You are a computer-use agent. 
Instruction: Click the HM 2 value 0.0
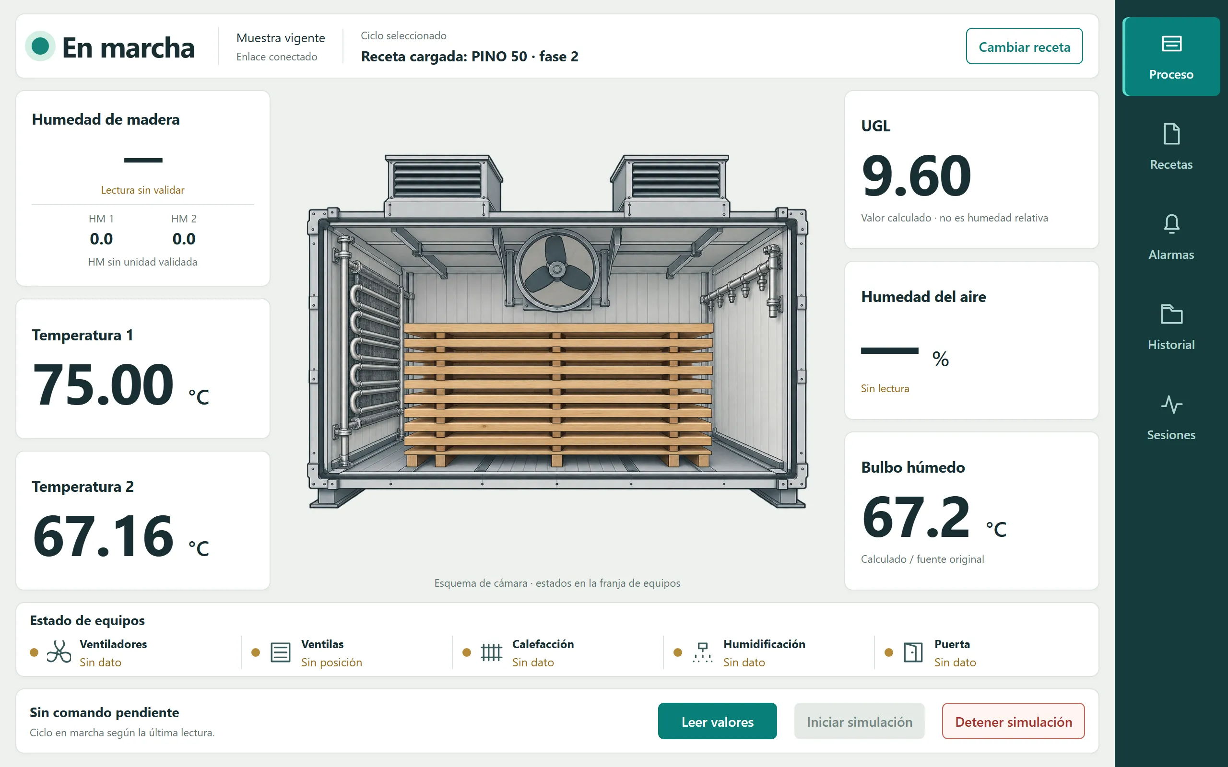184,239
